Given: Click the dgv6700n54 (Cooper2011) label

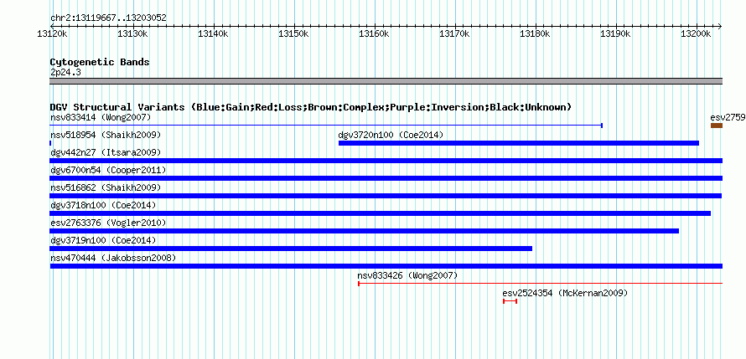Looking at the screenshot, I should click(x=108, y=170).
